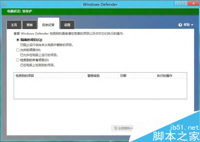The width and height of the screenshot is (200, 142).
Task: Open the 设置 tab
Action: [67, 25]
